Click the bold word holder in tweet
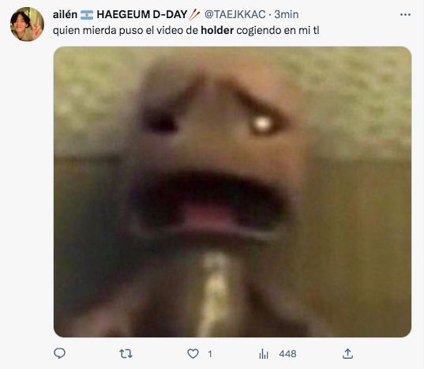 pos(217,30)
